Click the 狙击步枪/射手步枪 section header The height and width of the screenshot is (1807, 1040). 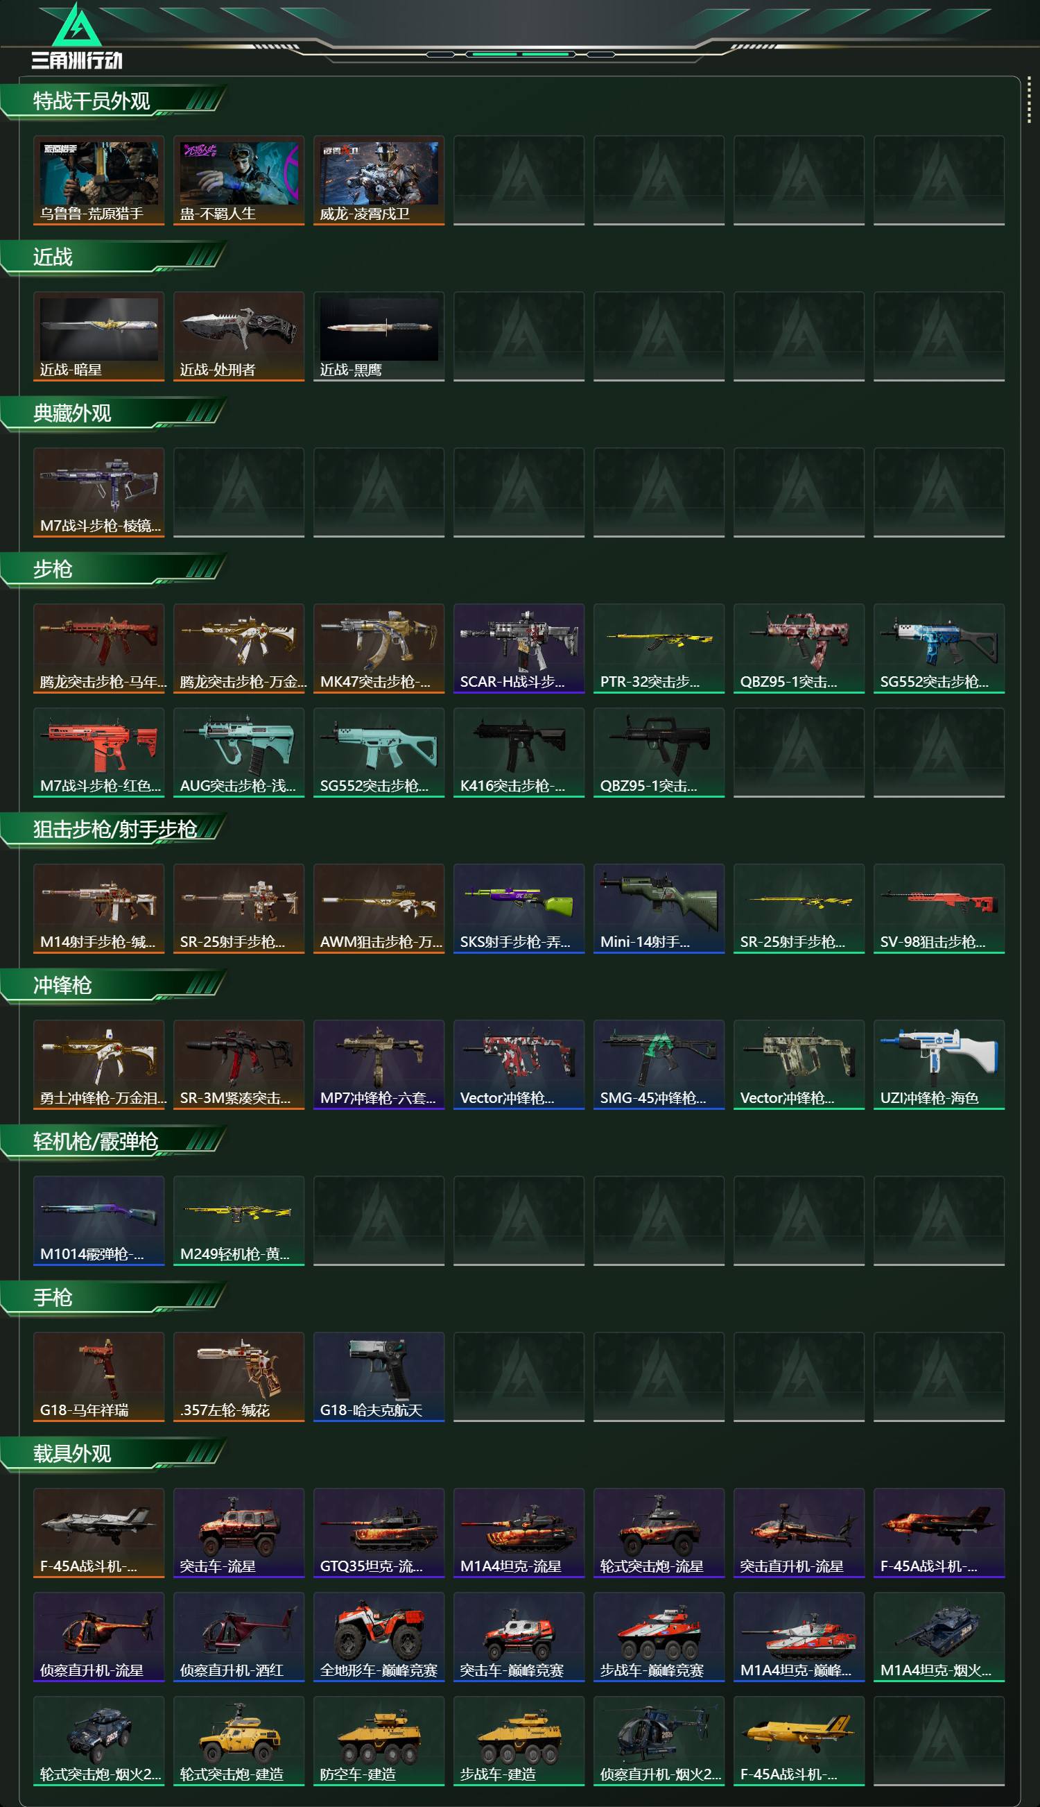point(114,830)
